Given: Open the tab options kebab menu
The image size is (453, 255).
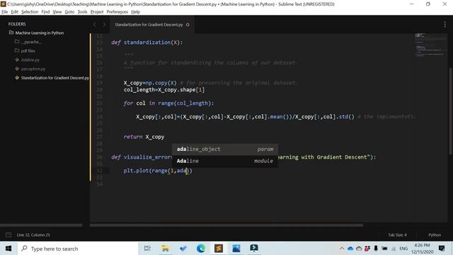Looking at the screenshot, I should click(x=445, y=25).
